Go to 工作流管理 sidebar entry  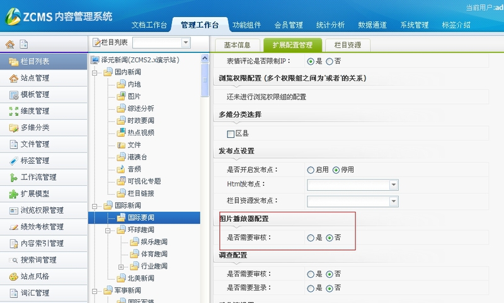click(x=38, y=177)
